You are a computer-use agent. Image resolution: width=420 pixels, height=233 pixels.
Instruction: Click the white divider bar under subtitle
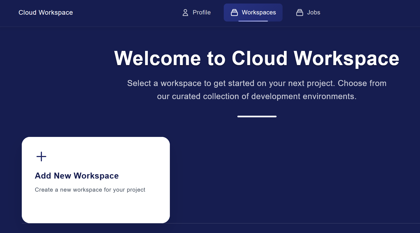coord(257,116)
